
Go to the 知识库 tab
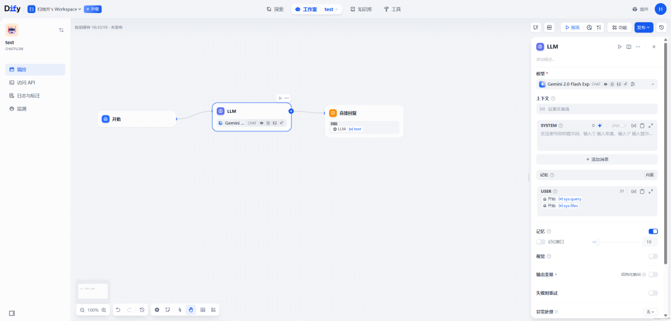click(x=361, y=9)
